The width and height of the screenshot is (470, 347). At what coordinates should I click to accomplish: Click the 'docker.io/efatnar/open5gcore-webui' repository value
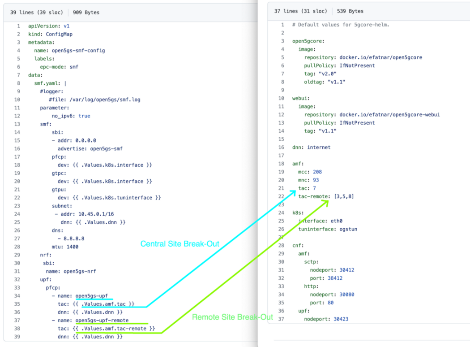pyautogui.click(x=389, y=115)
